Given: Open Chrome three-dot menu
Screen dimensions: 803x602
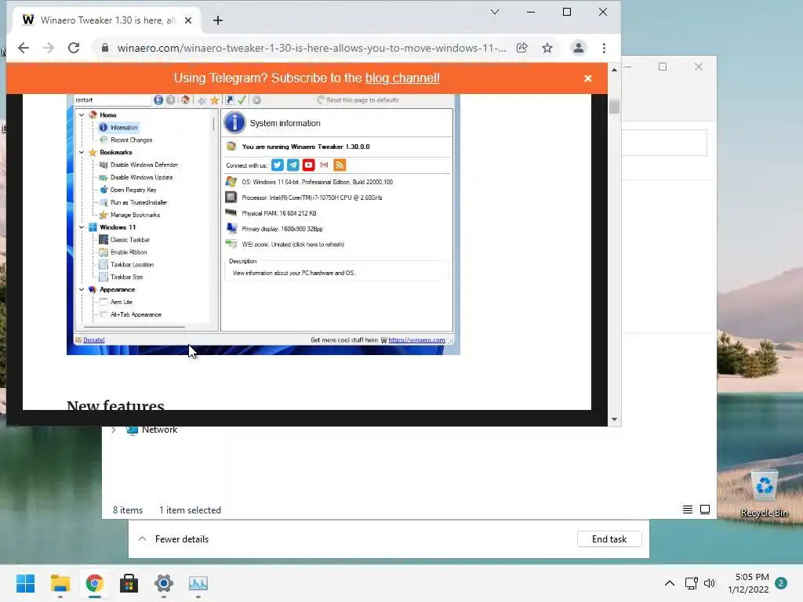Looking at the screenshot, I should [x=605, y=48].
